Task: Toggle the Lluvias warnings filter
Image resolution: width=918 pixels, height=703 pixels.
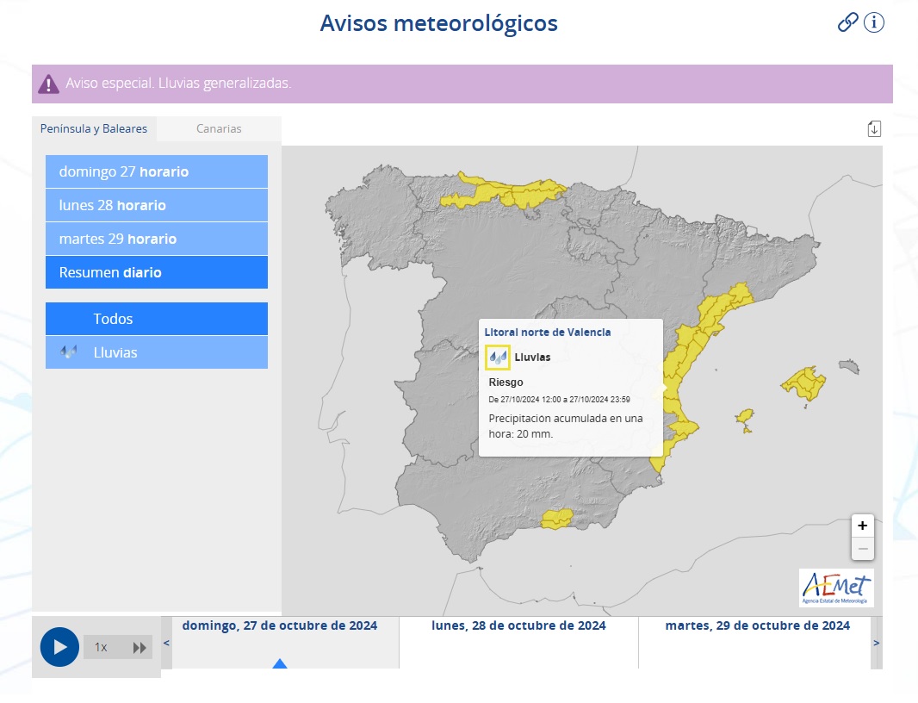Action: [x=156, y=352]
